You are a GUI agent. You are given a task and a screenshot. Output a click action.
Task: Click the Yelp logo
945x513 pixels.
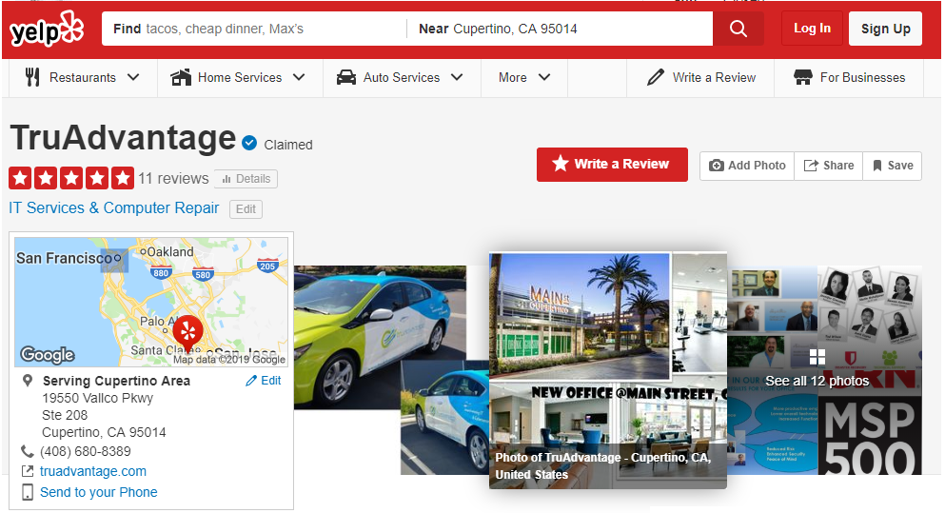pyautogui.click(x=47, y=29)
